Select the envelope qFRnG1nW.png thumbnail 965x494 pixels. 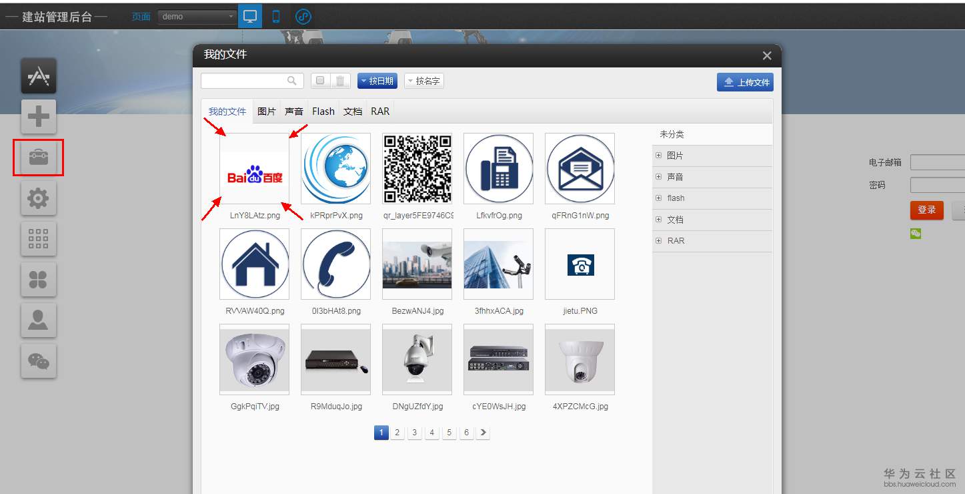(x=580, y=168)
